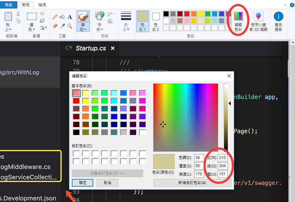Screen dimensions: 295x202
Task: Click the Color|Solid preview box
Action: click(164, 162)
